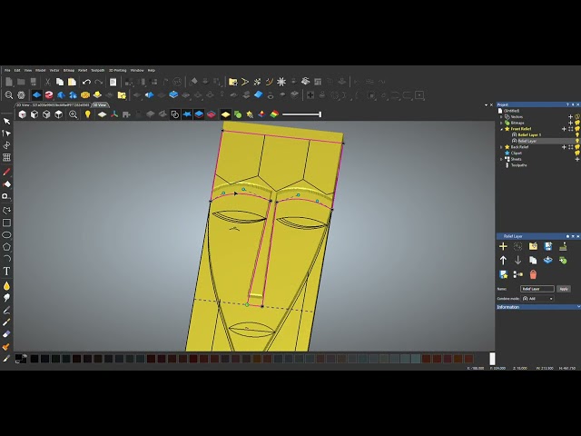
Task: Click the XYZ axes origin icon in view toolbar
Action: 114,114
